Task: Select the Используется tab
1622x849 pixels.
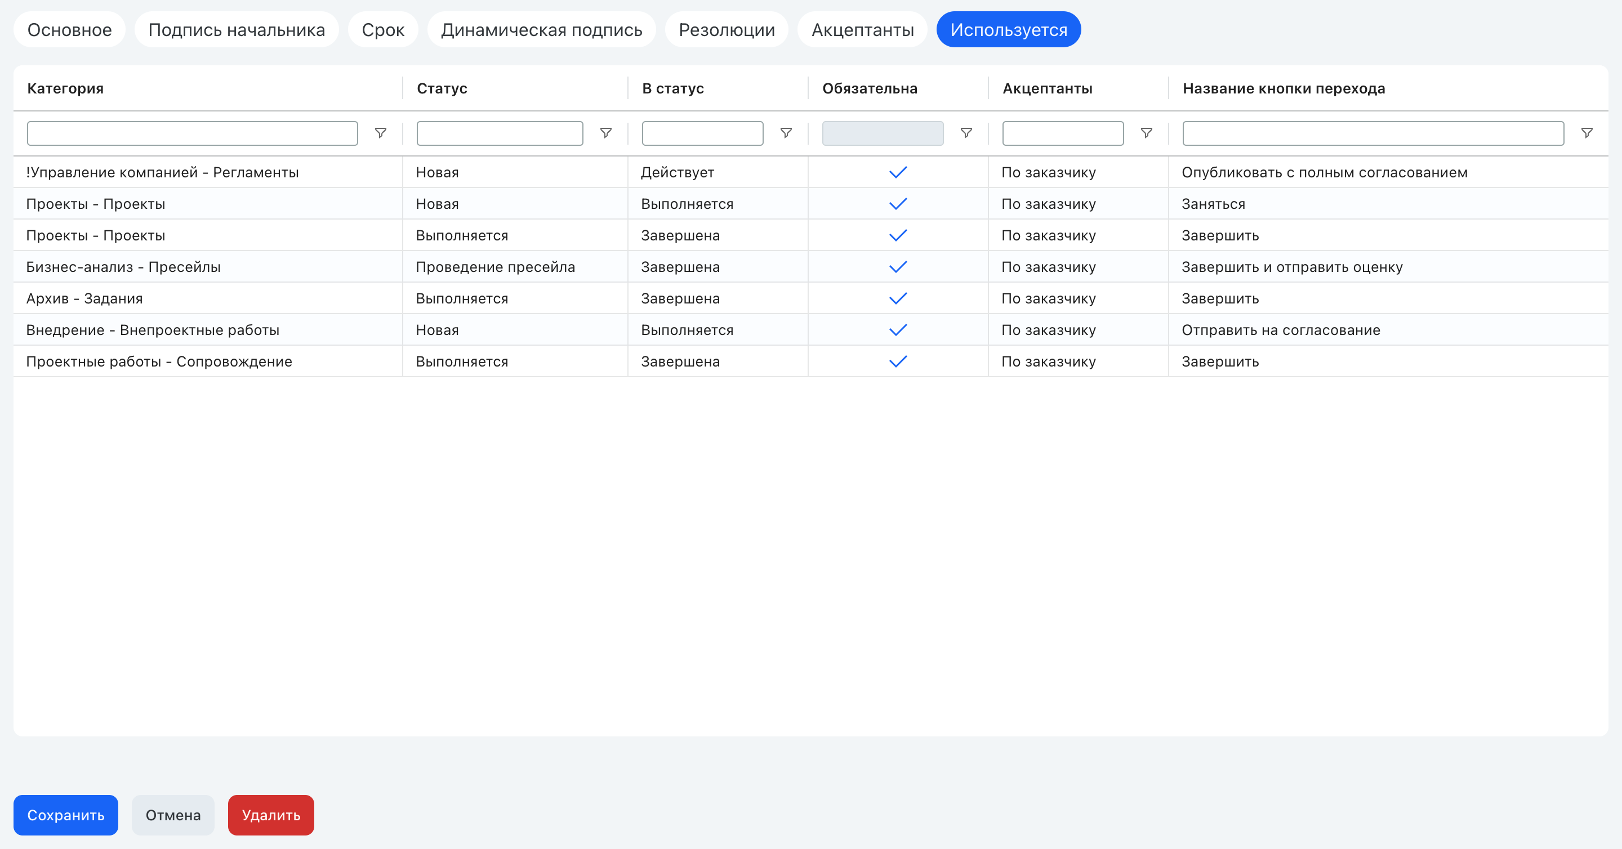Action: tap(1009, 30)
